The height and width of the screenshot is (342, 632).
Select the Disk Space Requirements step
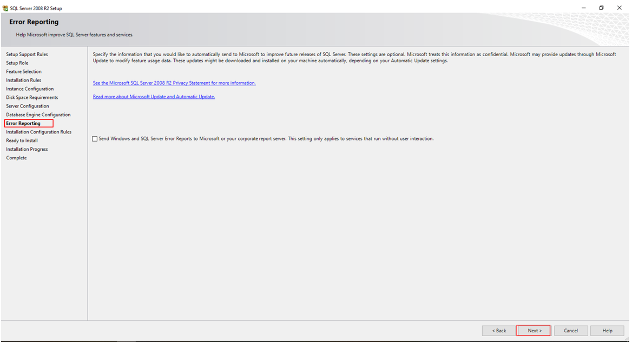point(32,97)
